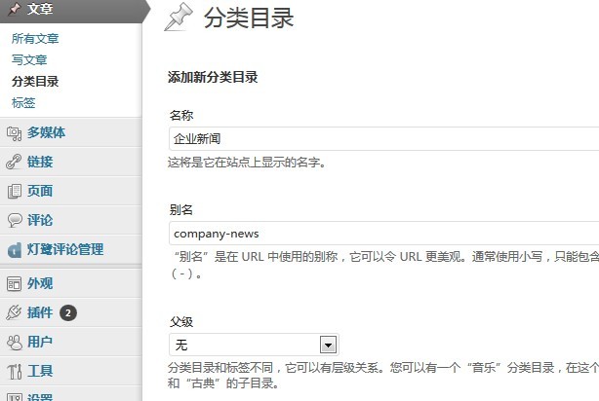
Task: Click the 灯鹭评论管理 plugin icon
Action: [x=14, y=250]
